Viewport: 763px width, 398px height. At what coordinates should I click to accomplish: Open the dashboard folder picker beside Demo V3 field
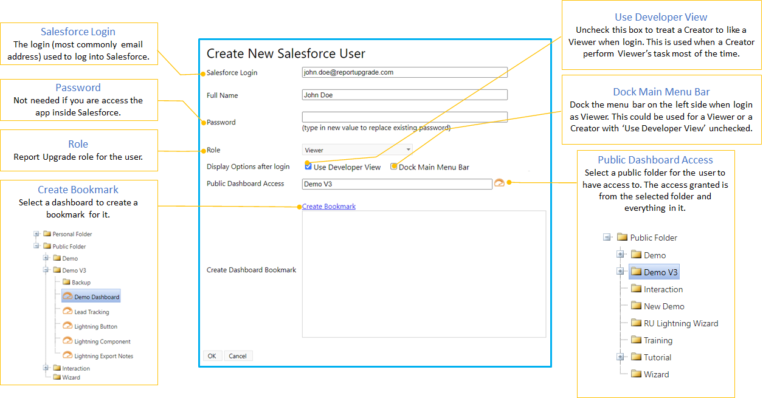tap(500, 184)
